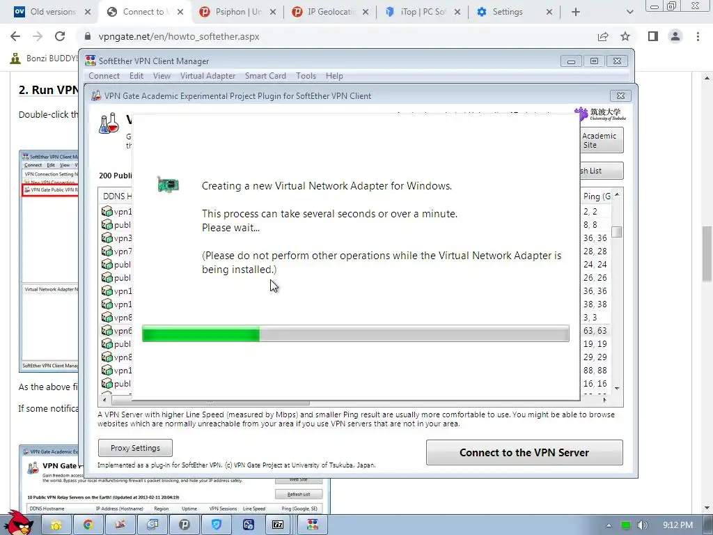The height and width of the screenshot is (535, 713).
Task: Open the Bonzi BUDDY bookmark
Action: 45,59
